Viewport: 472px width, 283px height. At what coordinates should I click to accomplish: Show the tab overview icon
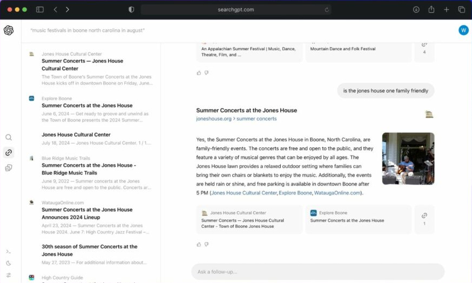(461, 10)
